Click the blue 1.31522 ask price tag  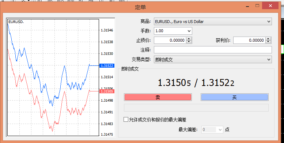107,65
